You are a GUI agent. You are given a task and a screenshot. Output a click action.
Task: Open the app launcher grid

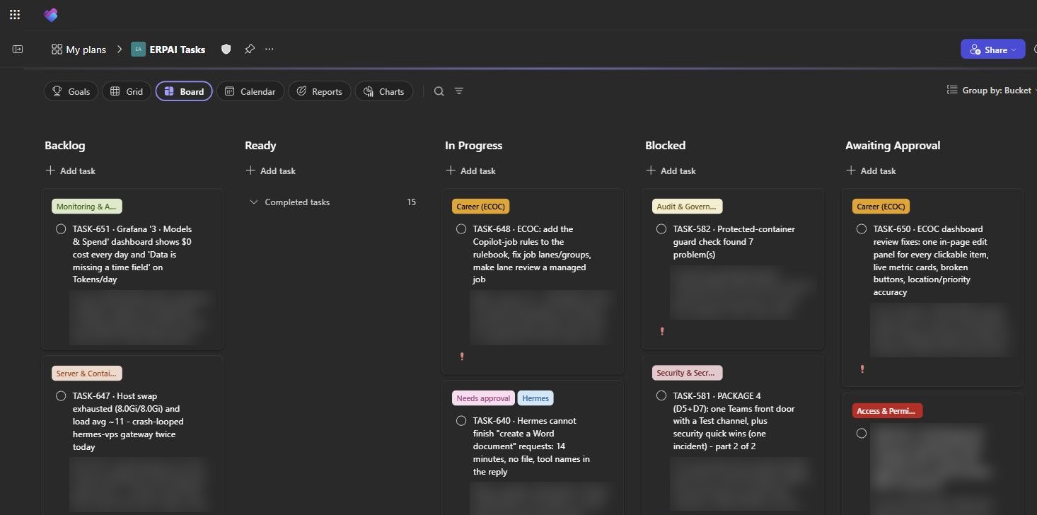[15, 14]
